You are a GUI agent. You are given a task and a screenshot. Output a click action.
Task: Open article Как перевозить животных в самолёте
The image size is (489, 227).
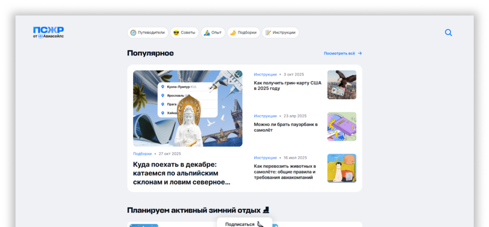(285, 172)
